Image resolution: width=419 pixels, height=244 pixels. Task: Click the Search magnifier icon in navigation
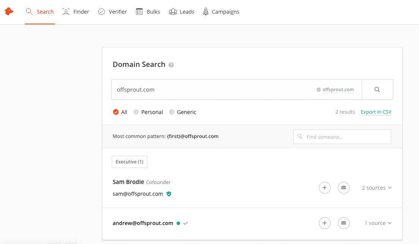(29, 12)
